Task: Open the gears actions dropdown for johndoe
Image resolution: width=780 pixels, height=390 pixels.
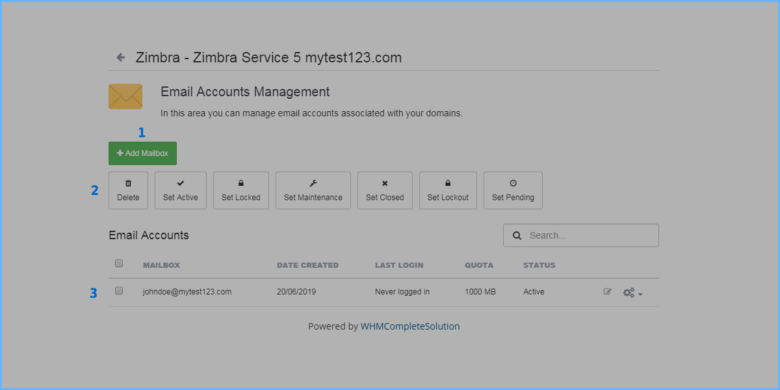Action: [633, 292]
